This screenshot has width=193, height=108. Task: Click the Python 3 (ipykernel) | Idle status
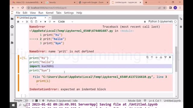(x=62, y=101)
